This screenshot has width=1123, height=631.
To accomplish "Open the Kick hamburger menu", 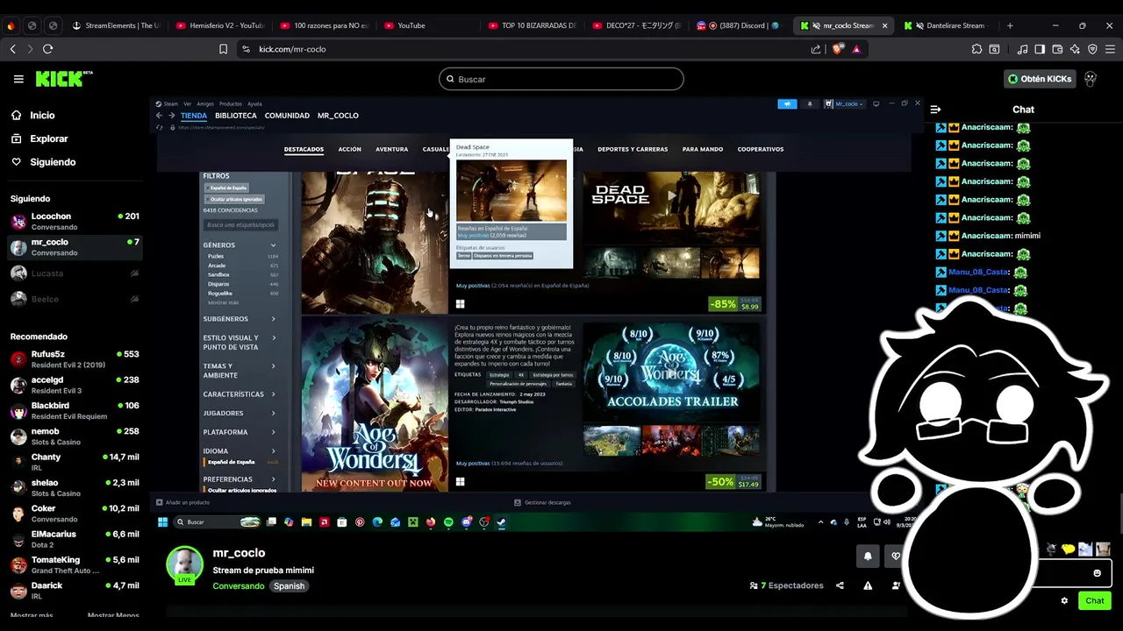I will pyautogui.click(x=18, y=79).
